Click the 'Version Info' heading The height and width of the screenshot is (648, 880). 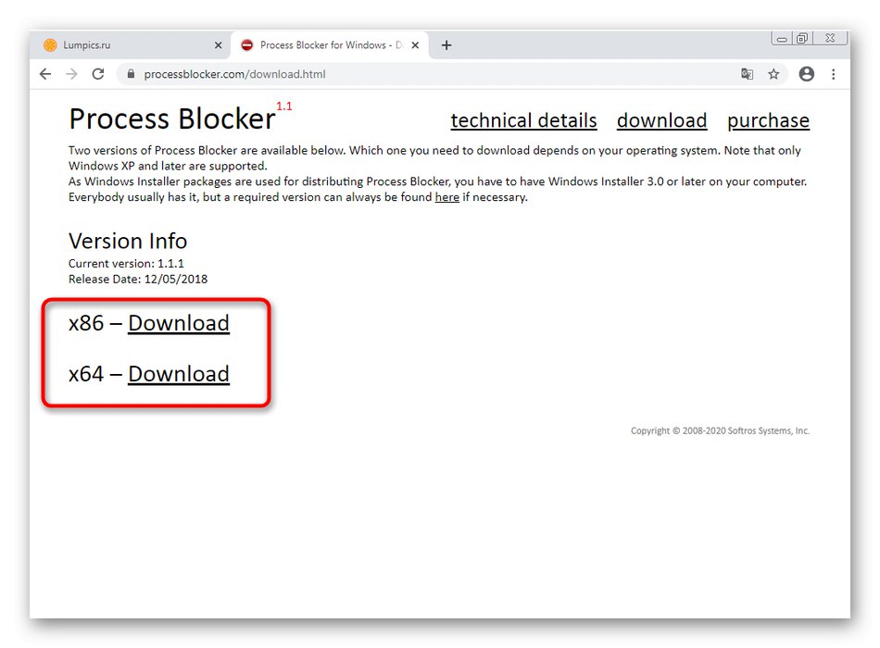(x=128, y=242)
